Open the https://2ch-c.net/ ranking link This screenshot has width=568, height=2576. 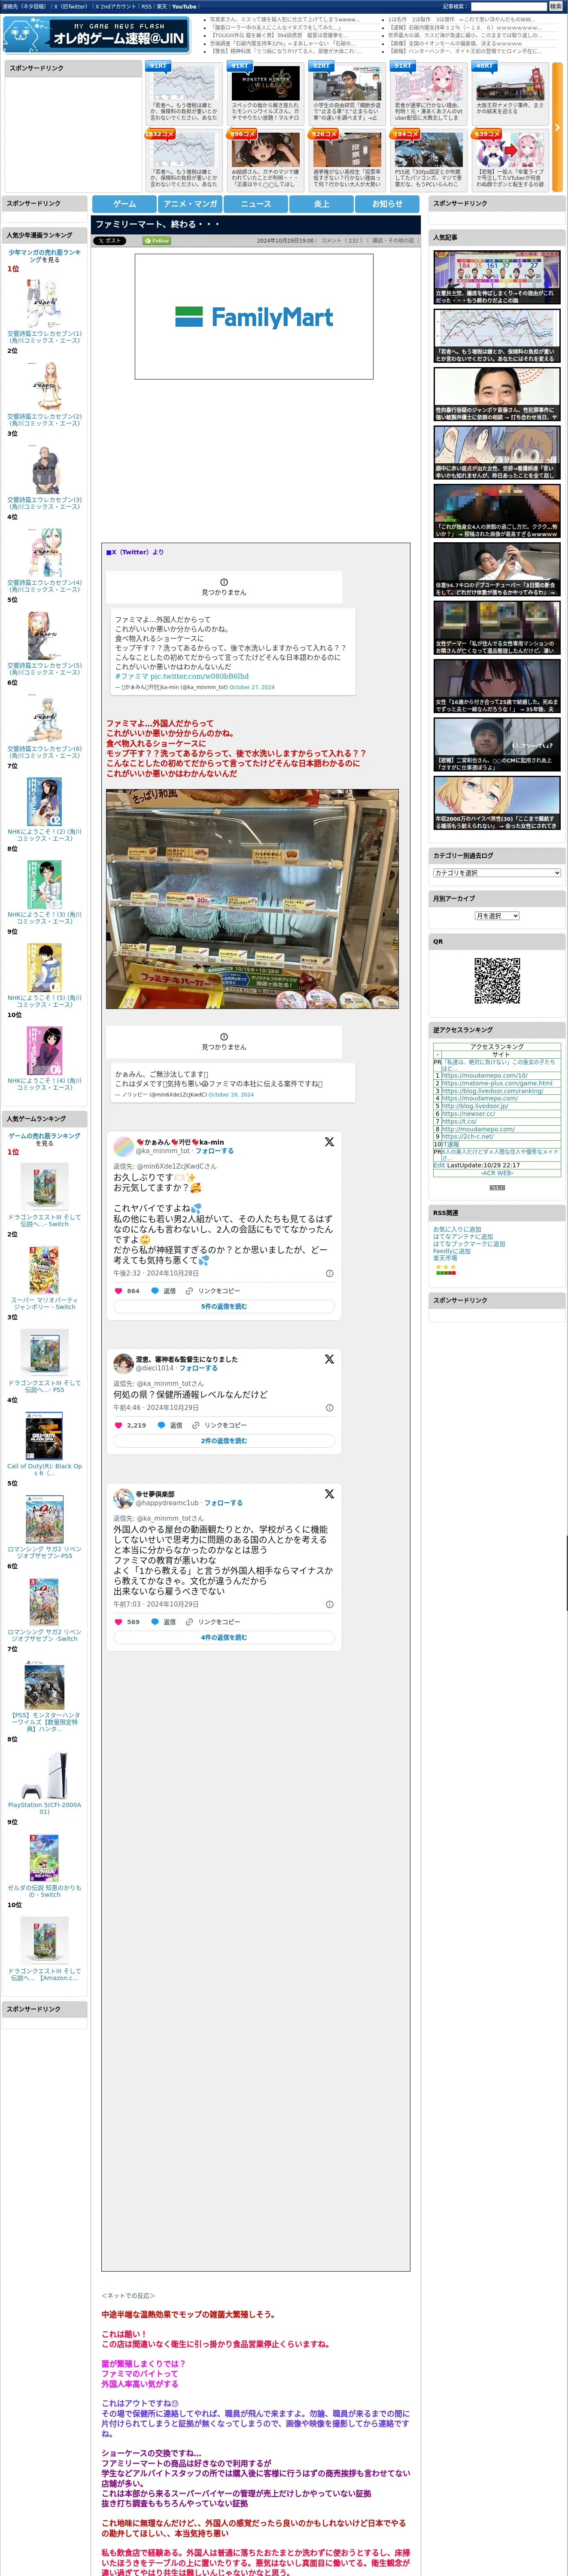468,1136
